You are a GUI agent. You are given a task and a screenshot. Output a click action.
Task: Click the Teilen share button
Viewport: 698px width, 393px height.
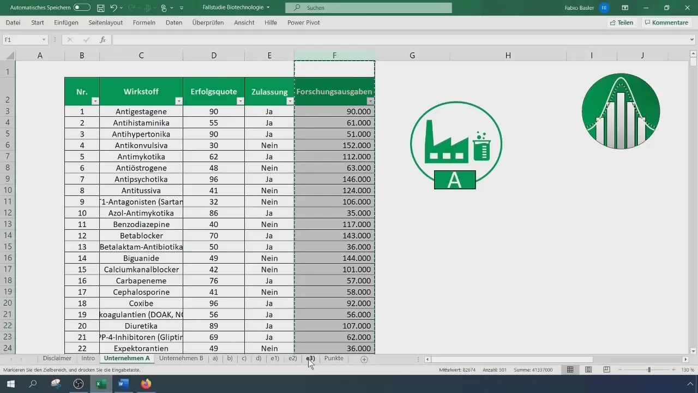point(622,22)
